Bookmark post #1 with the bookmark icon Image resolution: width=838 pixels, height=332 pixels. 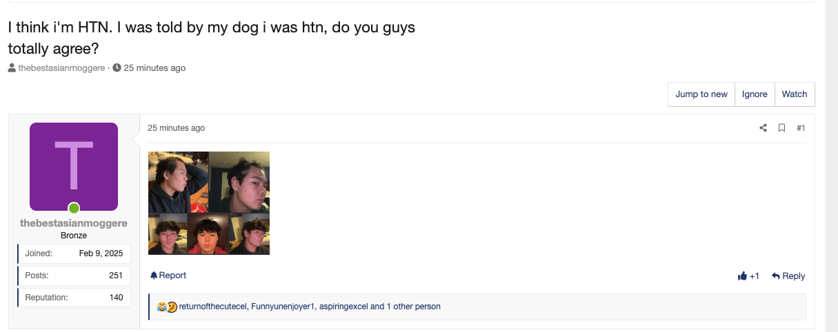pyautogui.click(x=782, y=128)
